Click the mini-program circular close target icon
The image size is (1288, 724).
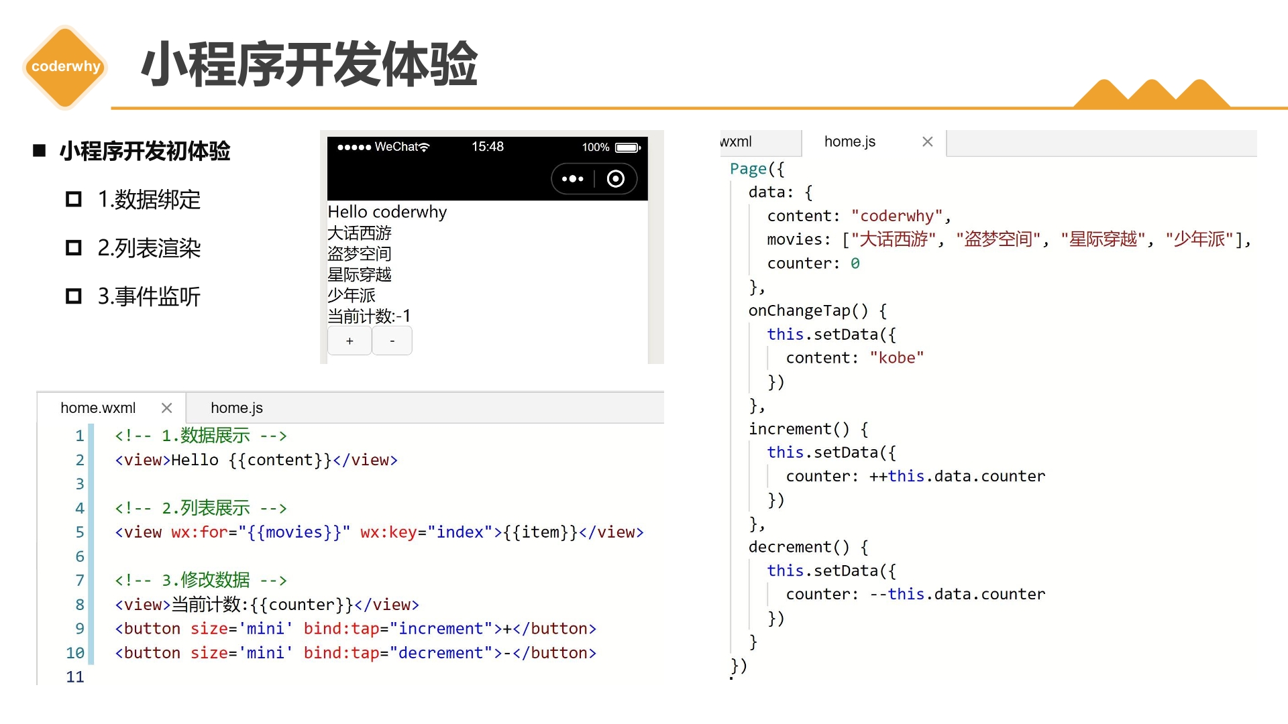615,179
